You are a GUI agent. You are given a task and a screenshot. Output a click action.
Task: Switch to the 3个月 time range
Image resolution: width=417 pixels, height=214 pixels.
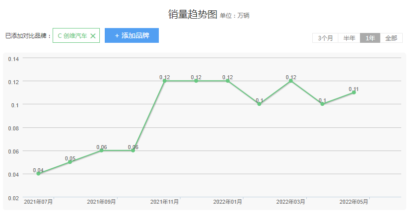pos(325,38)
